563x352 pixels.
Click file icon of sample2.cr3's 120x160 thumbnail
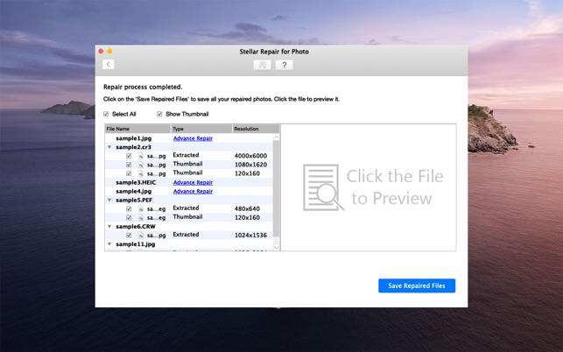[141, 173]
